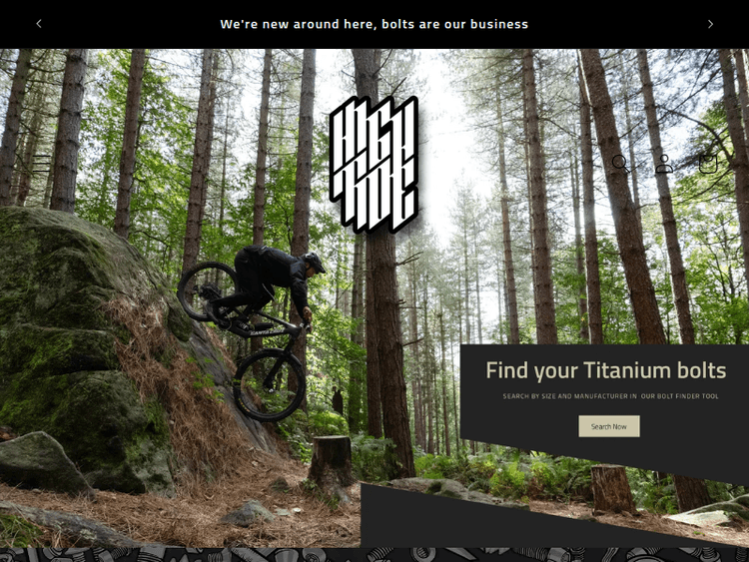Image resolution: width=749 pixels, height=562 pixels.
Task: Click the High Tide logo
Action: pyautogui.click(x=374, y=165)
